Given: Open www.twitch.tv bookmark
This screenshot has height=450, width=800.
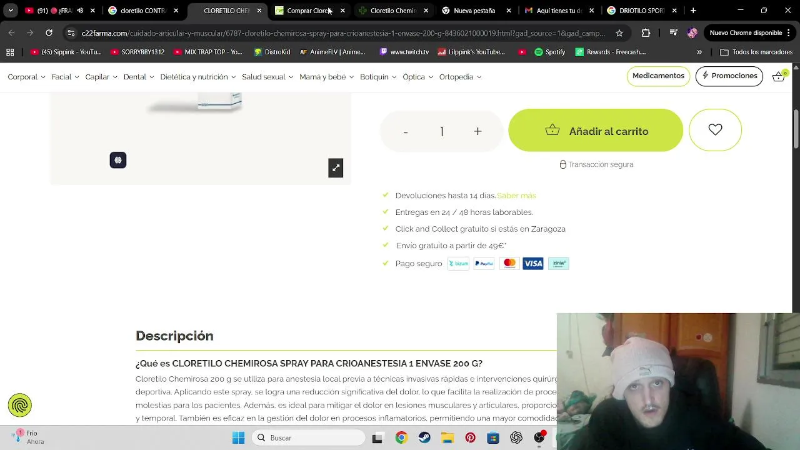Looking at the screenshot, I should (404, 52).
